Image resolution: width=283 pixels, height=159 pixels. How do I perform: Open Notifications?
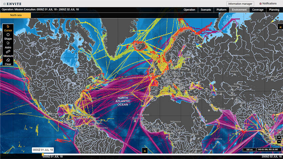[x=268, y=4]
